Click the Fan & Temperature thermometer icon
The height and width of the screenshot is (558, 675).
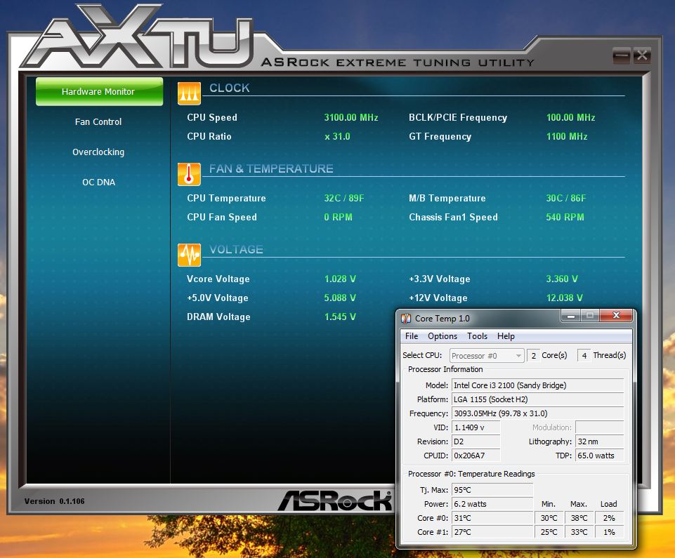pyautogui.click(x=189, y=174)
